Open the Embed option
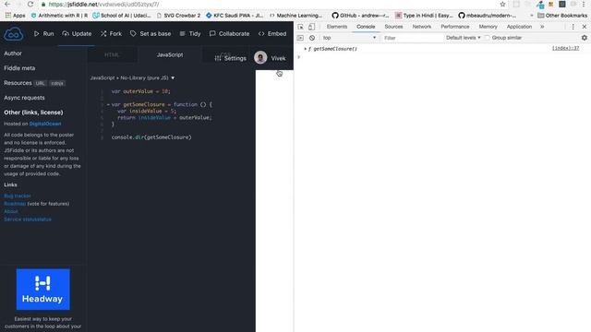The width and height of the screenshot is (591, 332). click(x=272, y=33)
